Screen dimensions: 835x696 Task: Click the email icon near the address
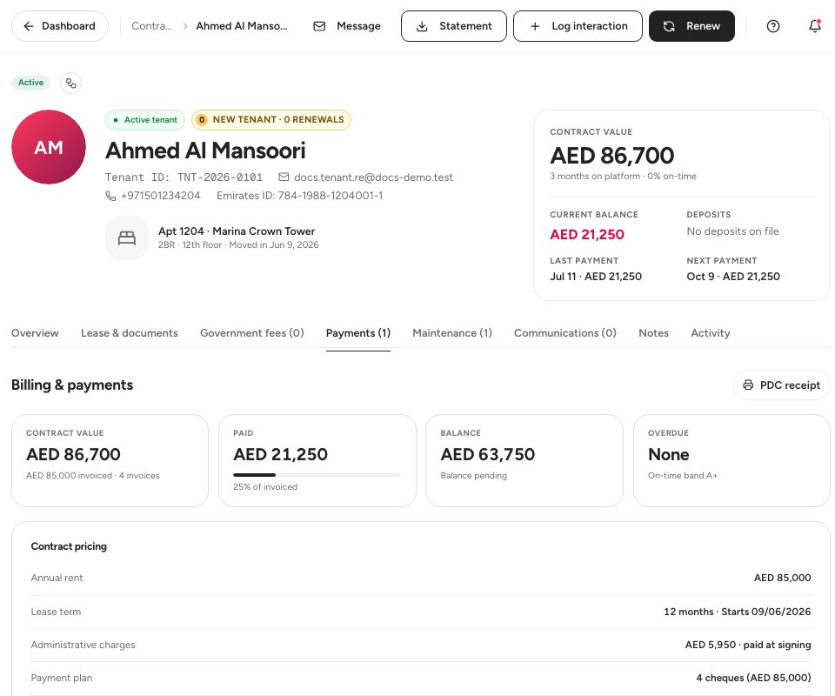coord(284,177)
